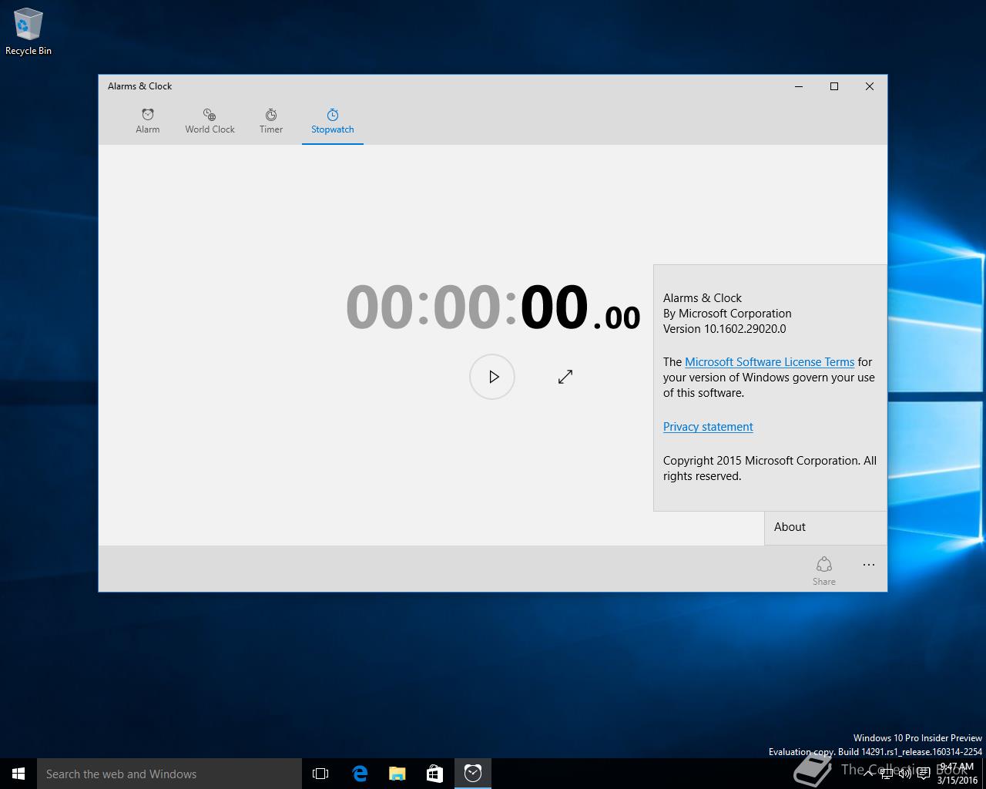Viewport: 986px width, 789px height.
Task: Open the three-dot more options menu
Action: (869, 565)
